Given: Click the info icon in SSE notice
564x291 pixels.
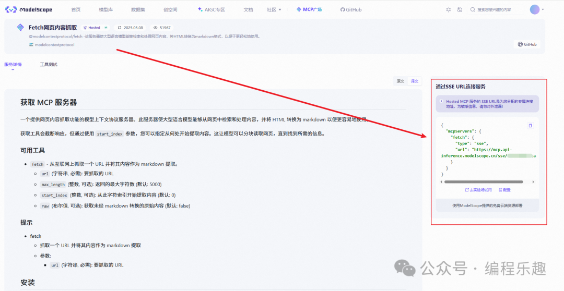Looking at the screenshot, I should coord(441,102).
